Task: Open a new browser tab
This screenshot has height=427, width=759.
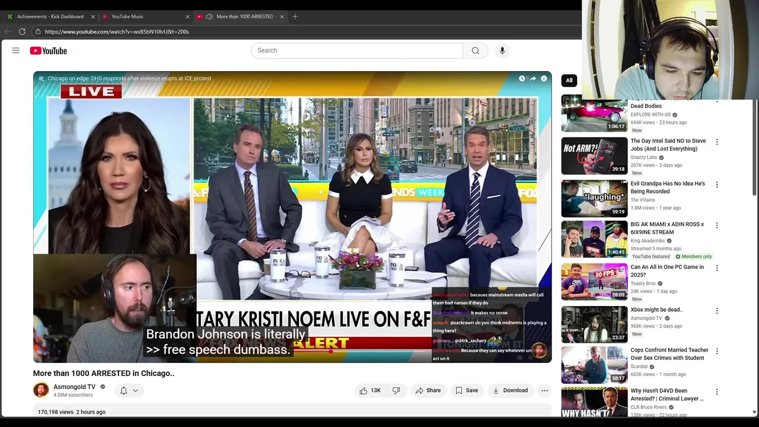Action: pyautogui.click(x=295, y=17)
